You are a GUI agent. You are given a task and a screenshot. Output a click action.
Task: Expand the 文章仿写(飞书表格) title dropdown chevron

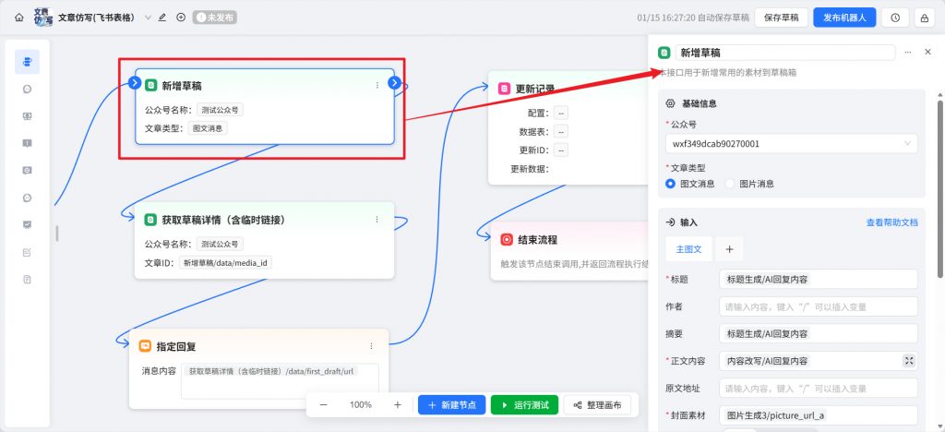click(148, 18)
